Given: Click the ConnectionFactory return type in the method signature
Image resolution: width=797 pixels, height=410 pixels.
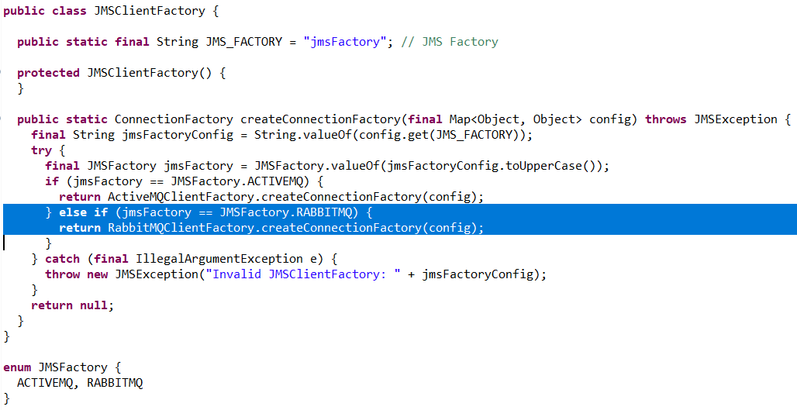Looking at the screenshot, I should (x=174, y=119).
